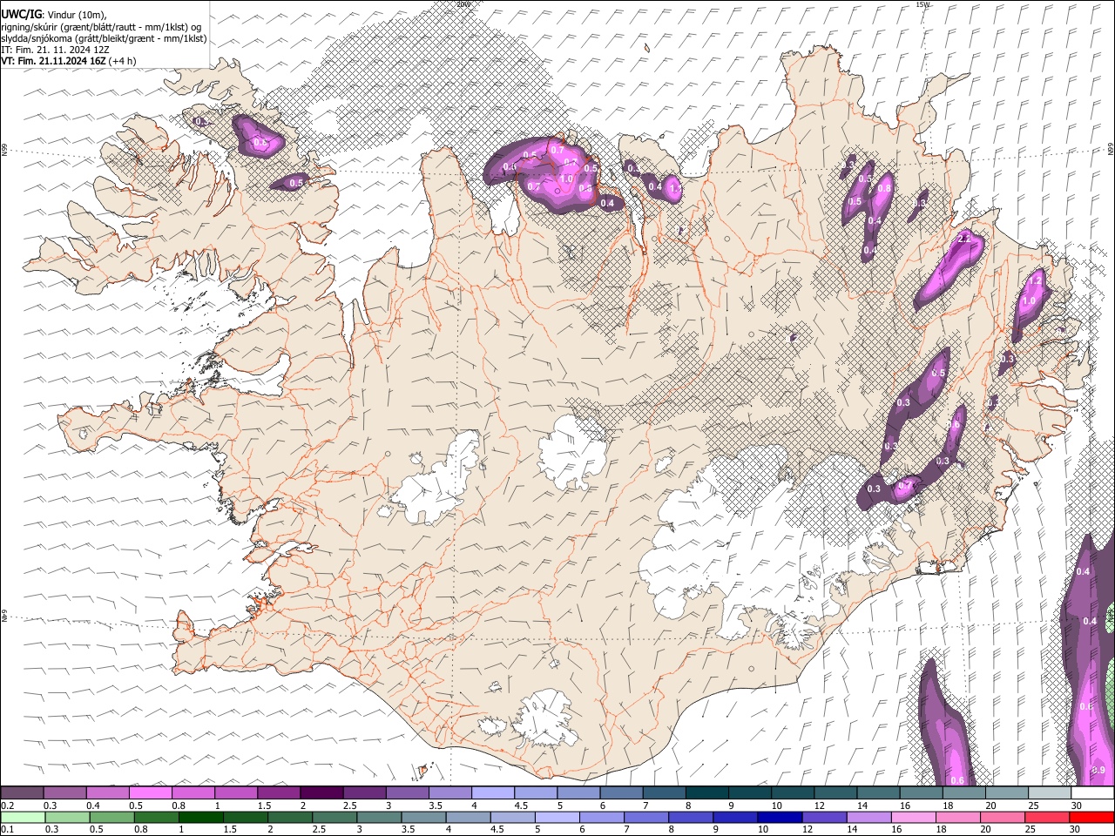
Task: Click the UWC/IG title text
Action: [x=21, y=14]
